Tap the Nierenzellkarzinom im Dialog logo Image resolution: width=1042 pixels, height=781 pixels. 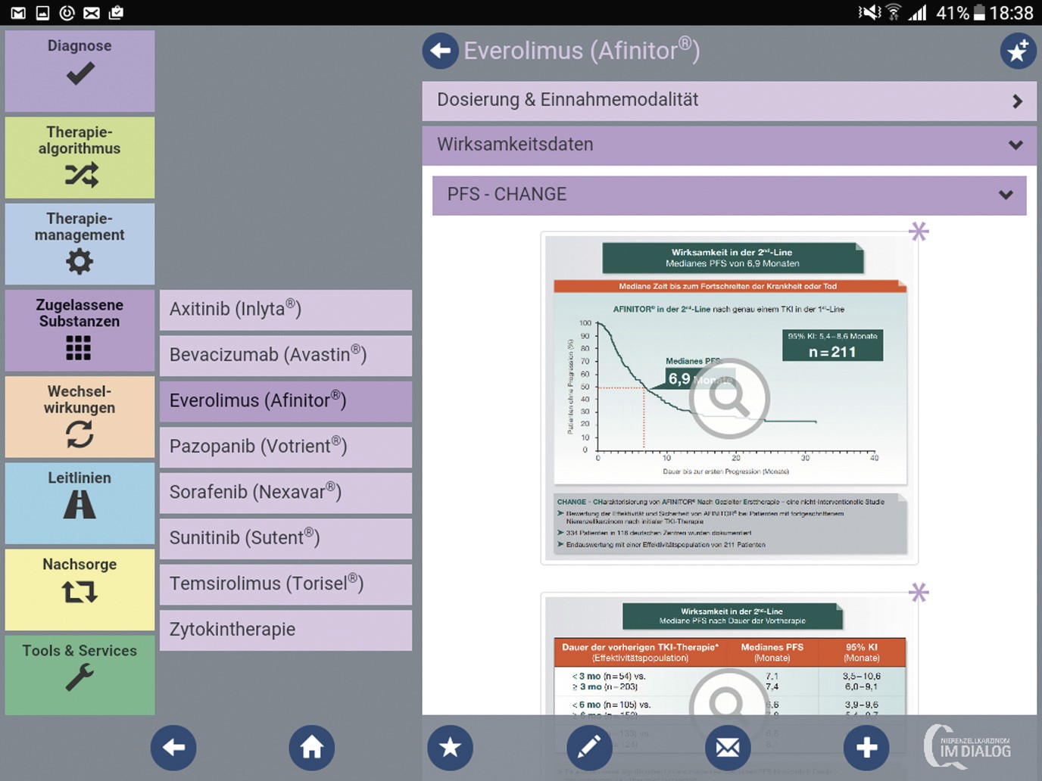(x=968, y=748)
